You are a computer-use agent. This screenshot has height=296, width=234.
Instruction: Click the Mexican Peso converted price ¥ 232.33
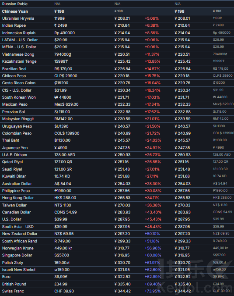pyautogui.click(x=122, y=104)
